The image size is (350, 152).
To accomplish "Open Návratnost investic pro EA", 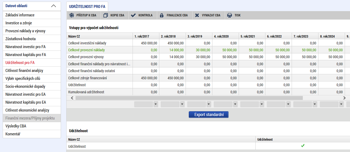I will [32, 94].
